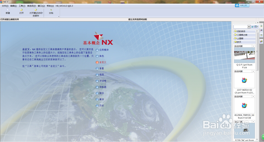The width and height of the screenshot is (264, 142).
Task: Open the 打开最近访问的部件 recent parts button
Action: pyautogui.click(x=36, y=13)
